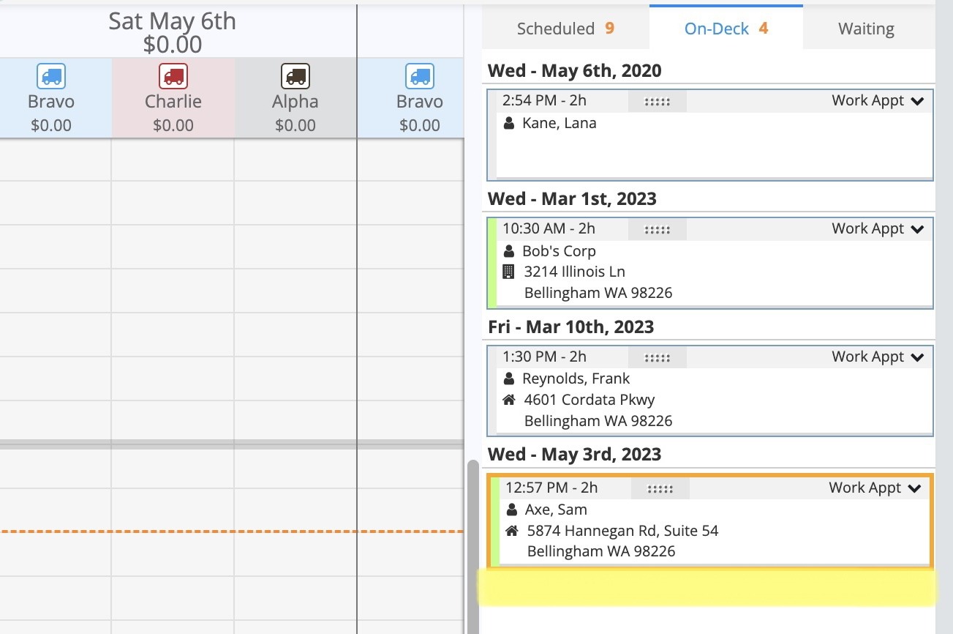Click the house icon beside 5874 Hannegan Rd
This screenshot has width=953, height=634.
click(x=511, y=531)
